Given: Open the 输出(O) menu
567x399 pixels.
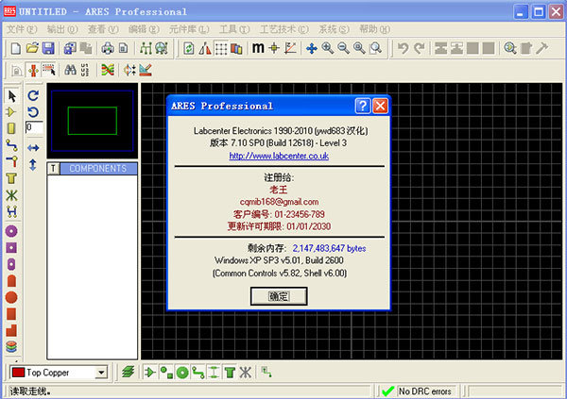Looking at the screenshot, I should point(62,29).
